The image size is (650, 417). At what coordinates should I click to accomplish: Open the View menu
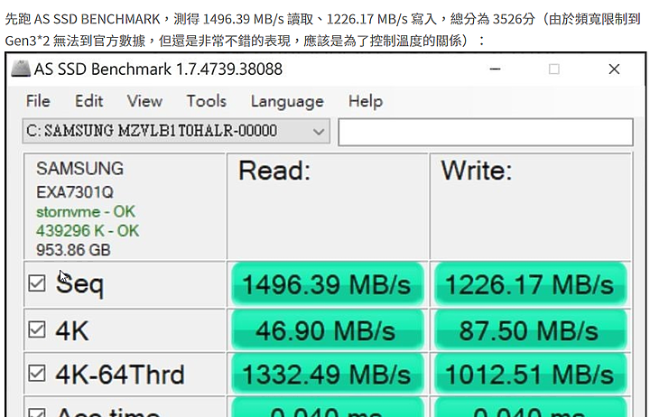point(144,101)
